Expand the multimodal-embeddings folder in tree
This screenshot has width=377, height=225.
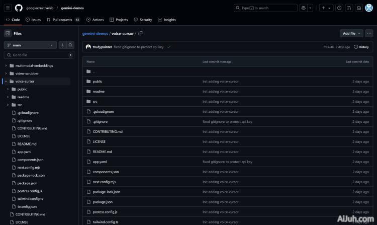[x=6, y=65]
